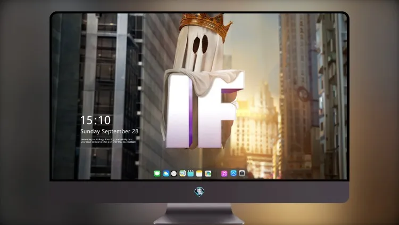Viewport: 399px width, 225px height.
Task: Open the green Messages app in dock
Action: coord(157,174)
